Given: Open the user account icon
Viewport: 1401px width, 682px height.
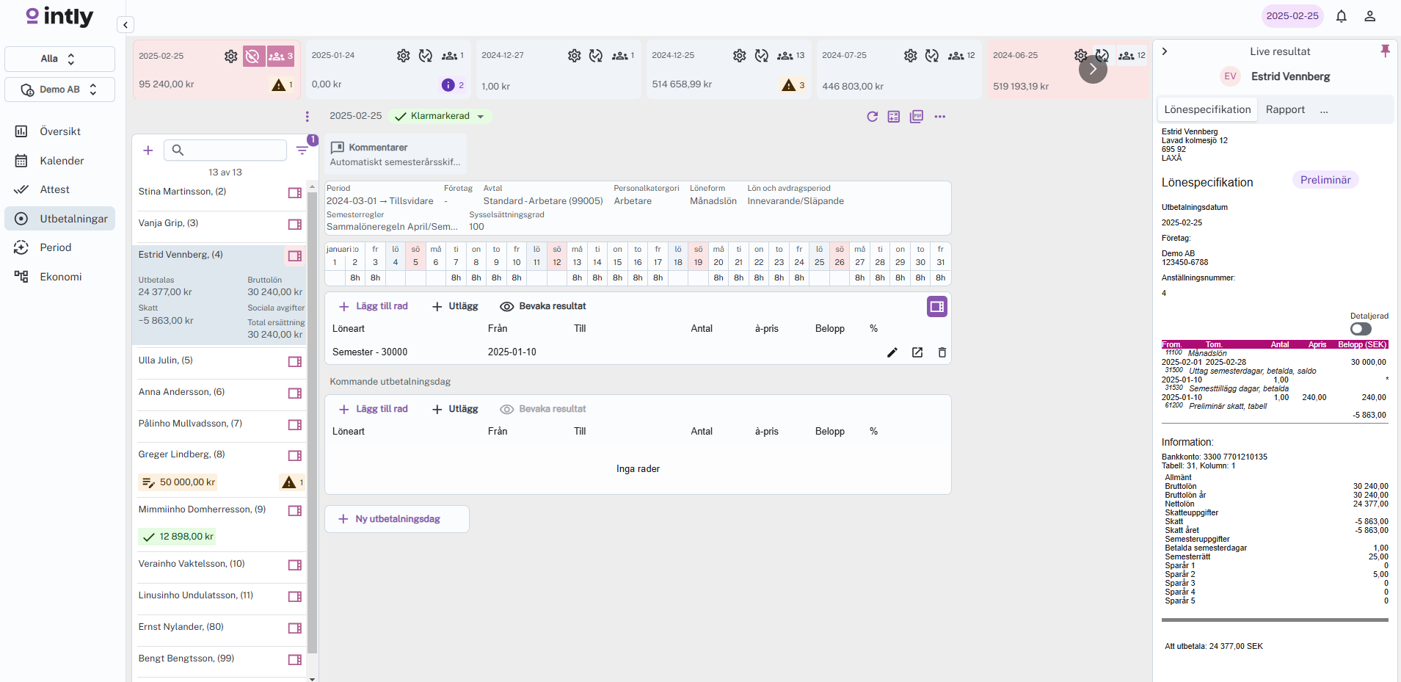Looking at the screenshot, I should 1369,16.
